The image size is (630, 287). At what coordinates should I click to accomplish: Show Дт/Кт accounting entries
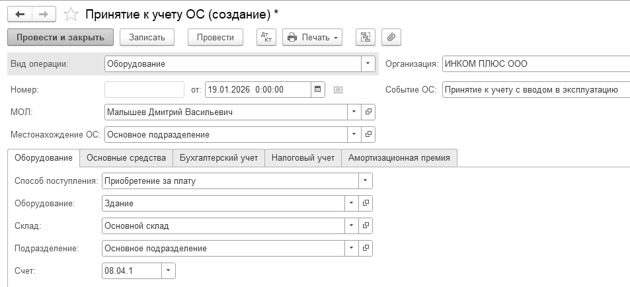(x=266, y=38)
